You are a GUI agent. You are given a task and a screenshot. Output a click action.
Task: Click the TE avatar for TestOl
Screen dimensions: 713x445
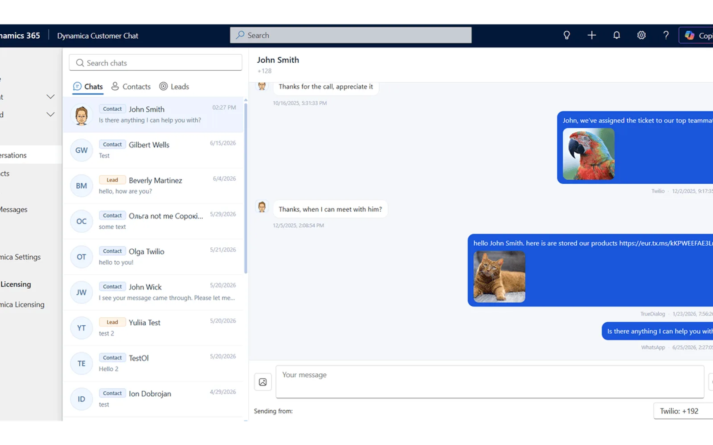click(81, 364)
